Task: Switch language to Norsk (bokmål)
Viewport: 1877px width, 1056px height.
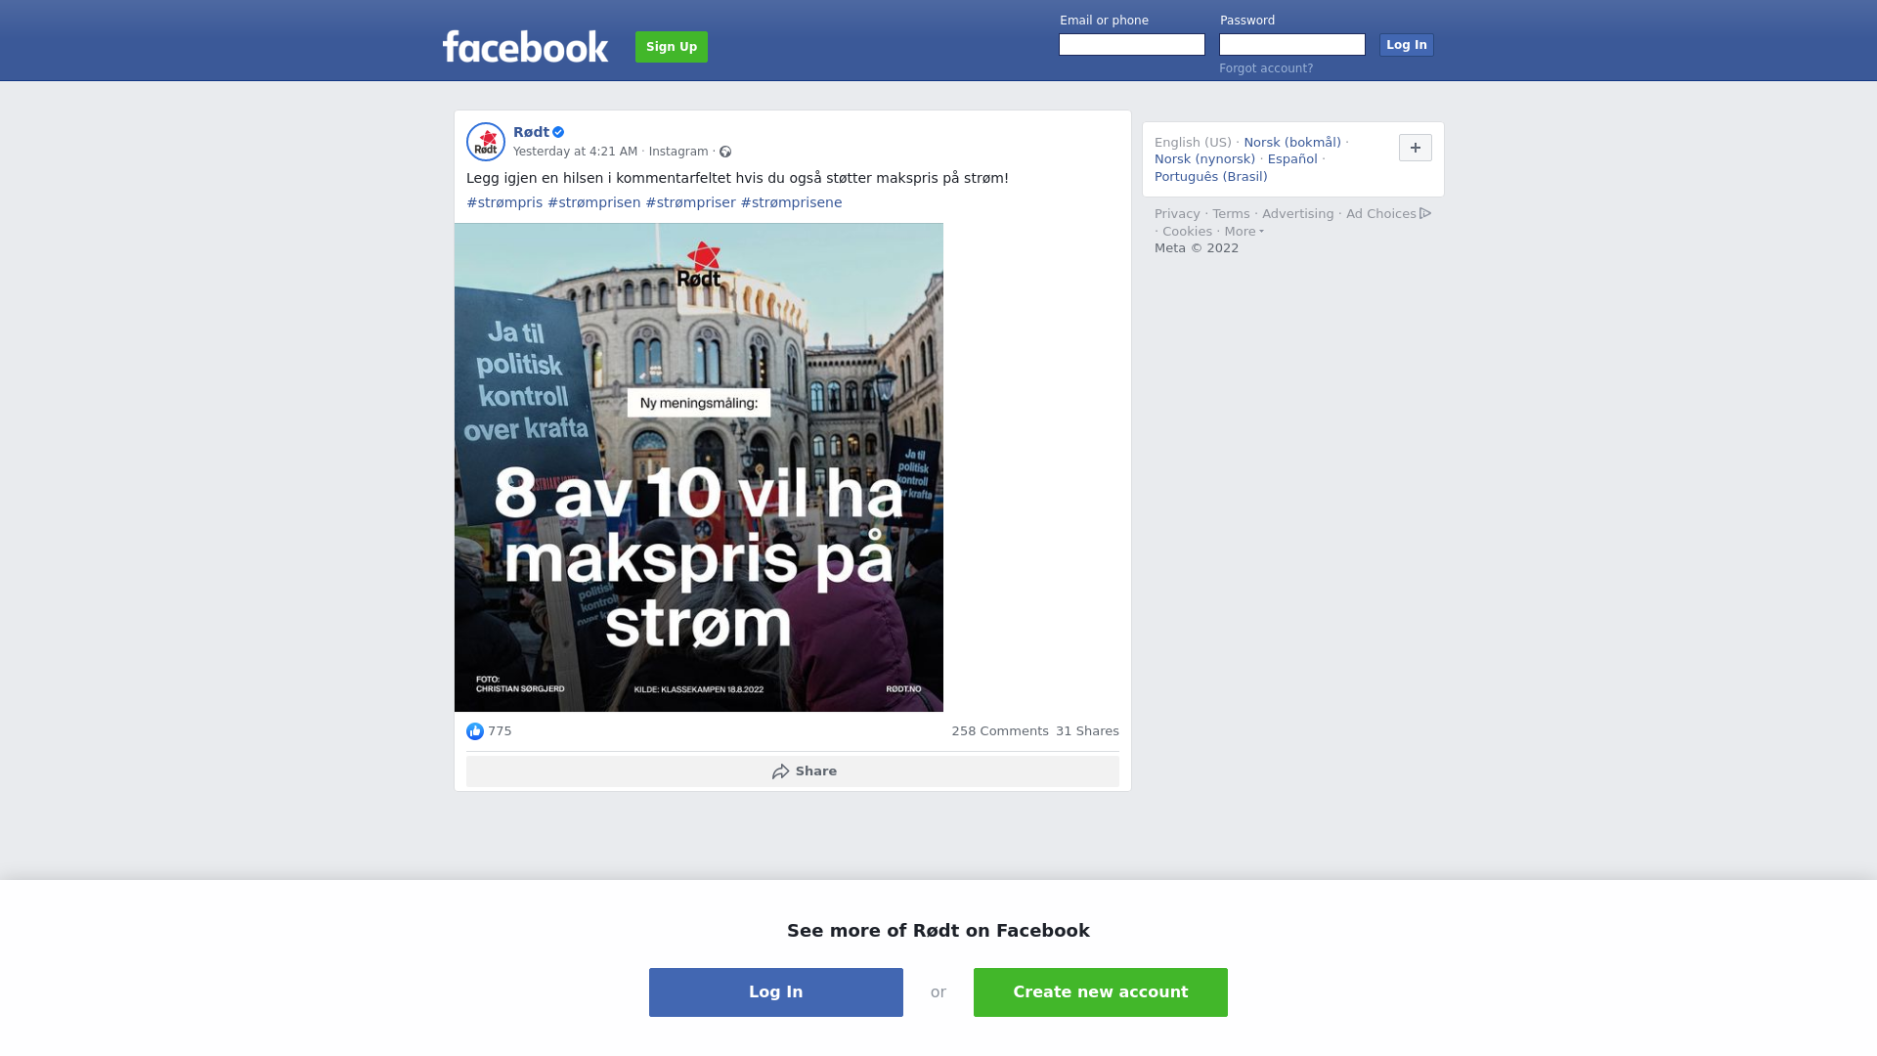Action: (x=1292, y=143)
